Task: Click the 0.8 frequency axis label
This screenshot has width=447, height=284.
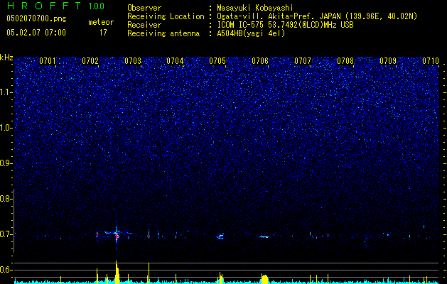Action: tap(5, 199)
